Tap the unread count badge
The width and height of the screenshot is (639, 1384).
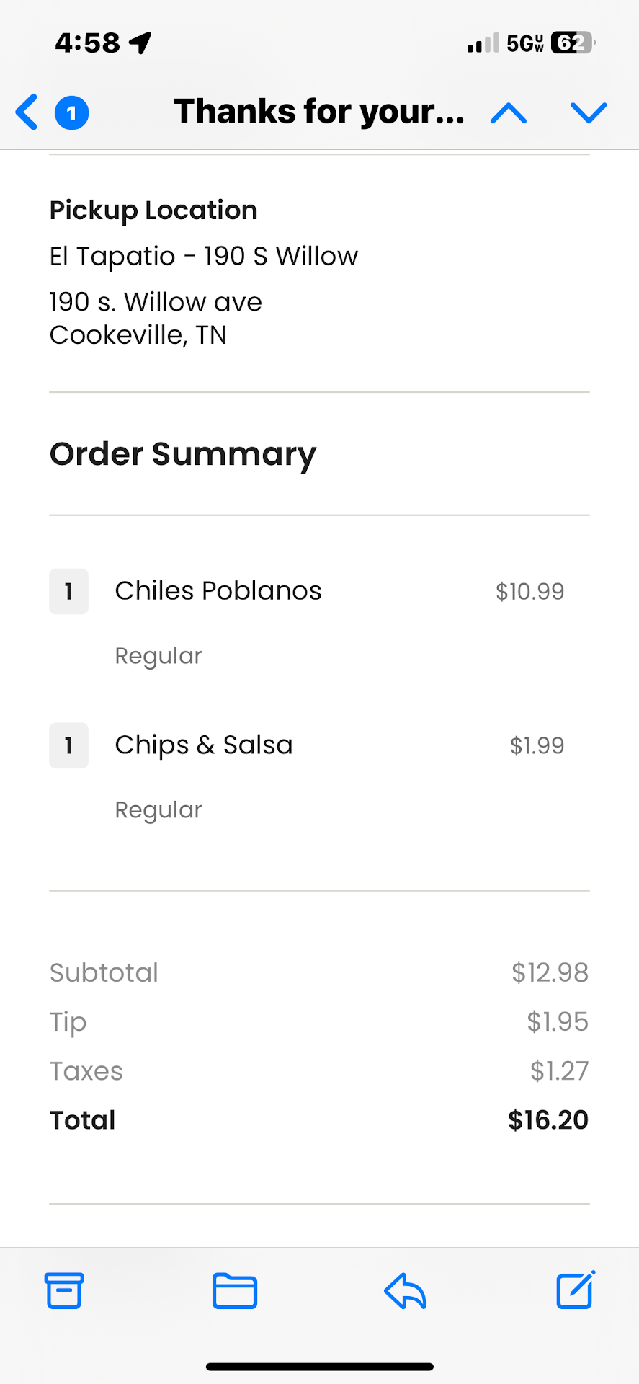71,113
